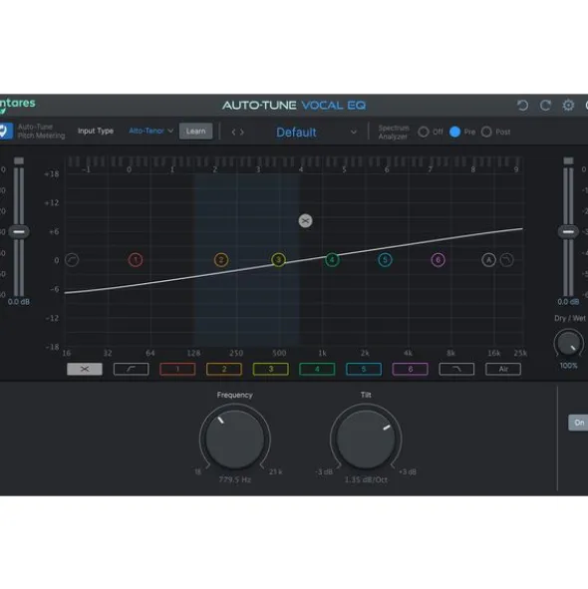The image size is (588, 589).
Task: Select the tilt filter band tab
Action: [x=85, y=370]
